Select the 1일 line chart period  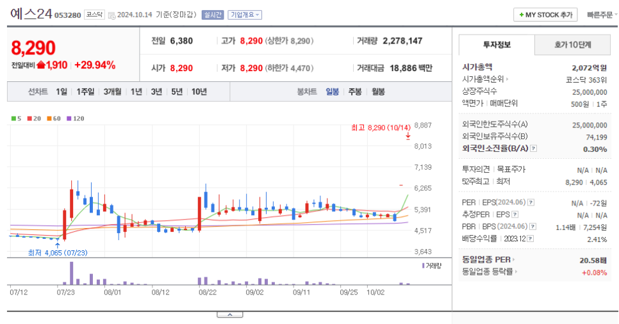(61, 92)
